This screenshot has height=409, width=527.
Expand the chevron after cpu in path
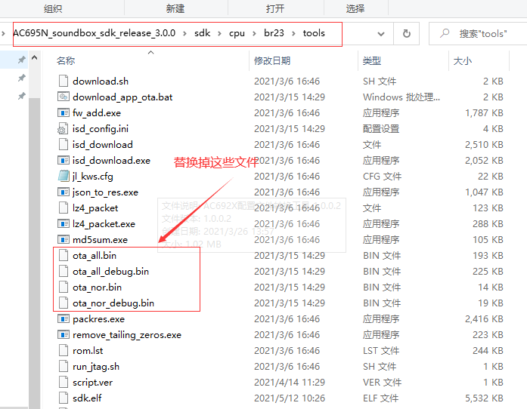coord(254,33)
